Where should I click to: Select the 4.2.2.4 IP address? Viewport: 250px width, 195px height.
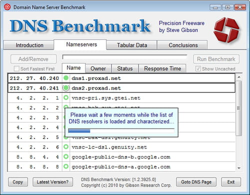(x=37, y=127)
